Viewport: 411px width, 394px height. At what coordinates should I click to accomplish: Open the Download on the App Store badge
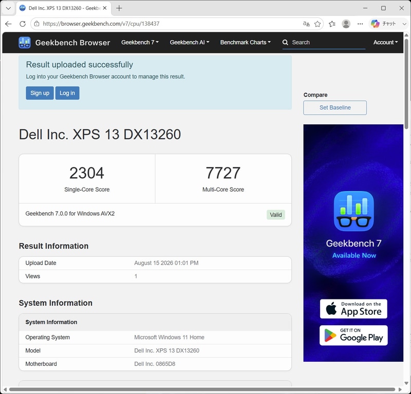pos(353,309)
